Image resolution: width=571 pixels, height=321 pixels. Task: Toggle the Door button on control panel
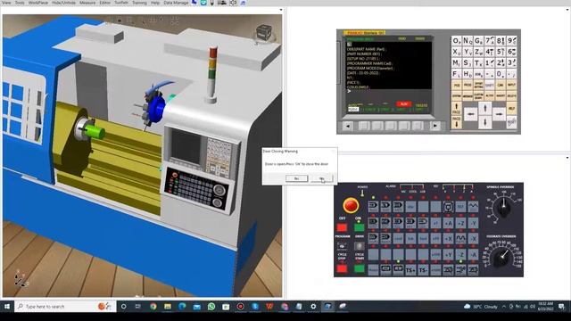point(359,246)
